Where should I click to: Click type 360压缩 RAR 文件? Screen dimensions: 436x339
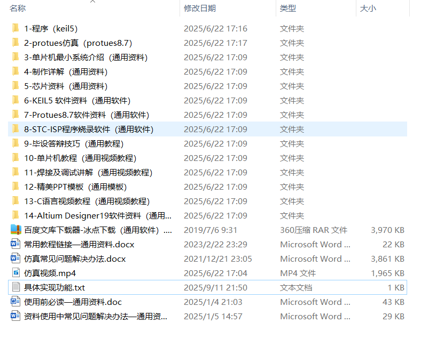click(314, 230)
